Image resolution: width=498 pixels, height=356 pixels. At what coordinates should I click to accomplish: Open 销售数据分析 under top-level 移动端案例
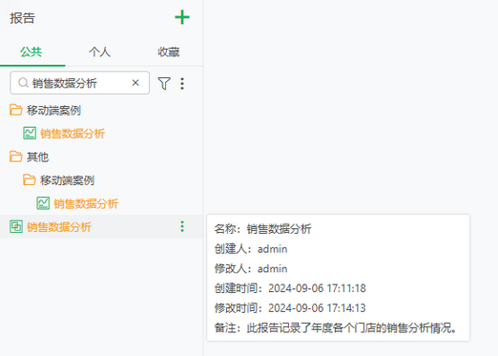coord(73,134)
